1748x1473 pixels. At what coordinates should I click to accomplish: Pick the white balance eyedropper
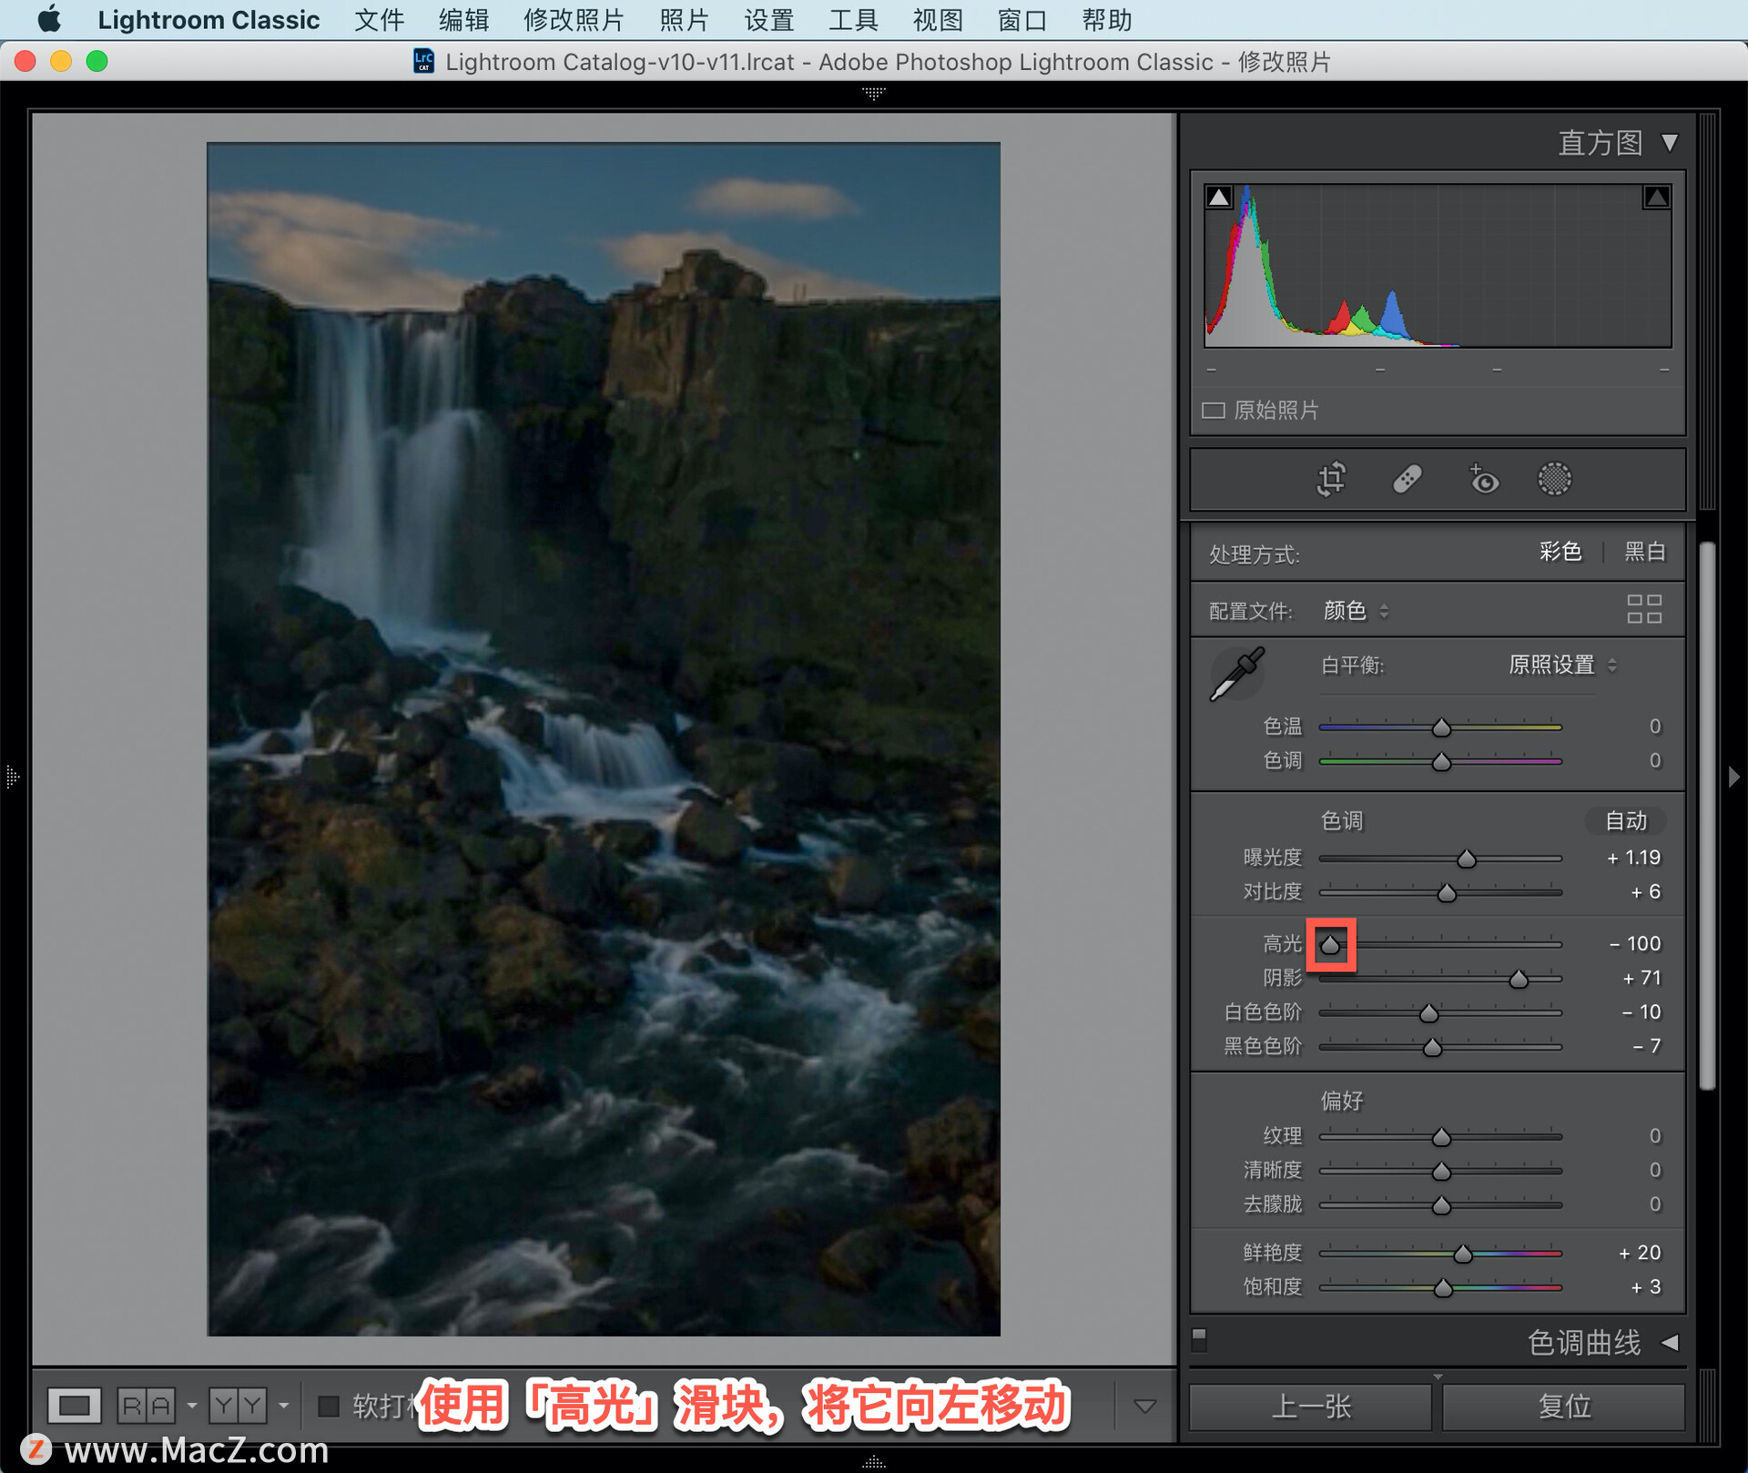pos(1236,675)
